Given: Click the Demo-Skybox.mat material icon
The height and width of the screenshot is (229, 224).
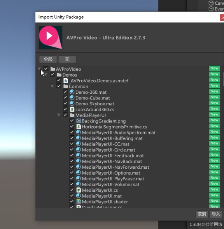Looking at the screenshot, I should point(72,103).
